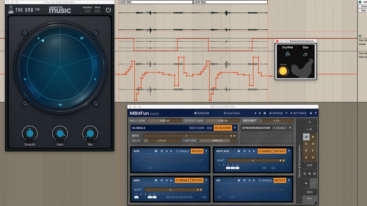
Task: Adjust the DRY/WET slider in MBitFun
Action: pos(276,121)
